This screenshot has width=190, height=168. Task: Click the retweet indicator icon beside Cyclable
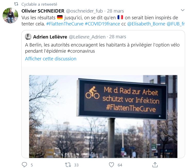pyautogui.click(x=16, y=4)
